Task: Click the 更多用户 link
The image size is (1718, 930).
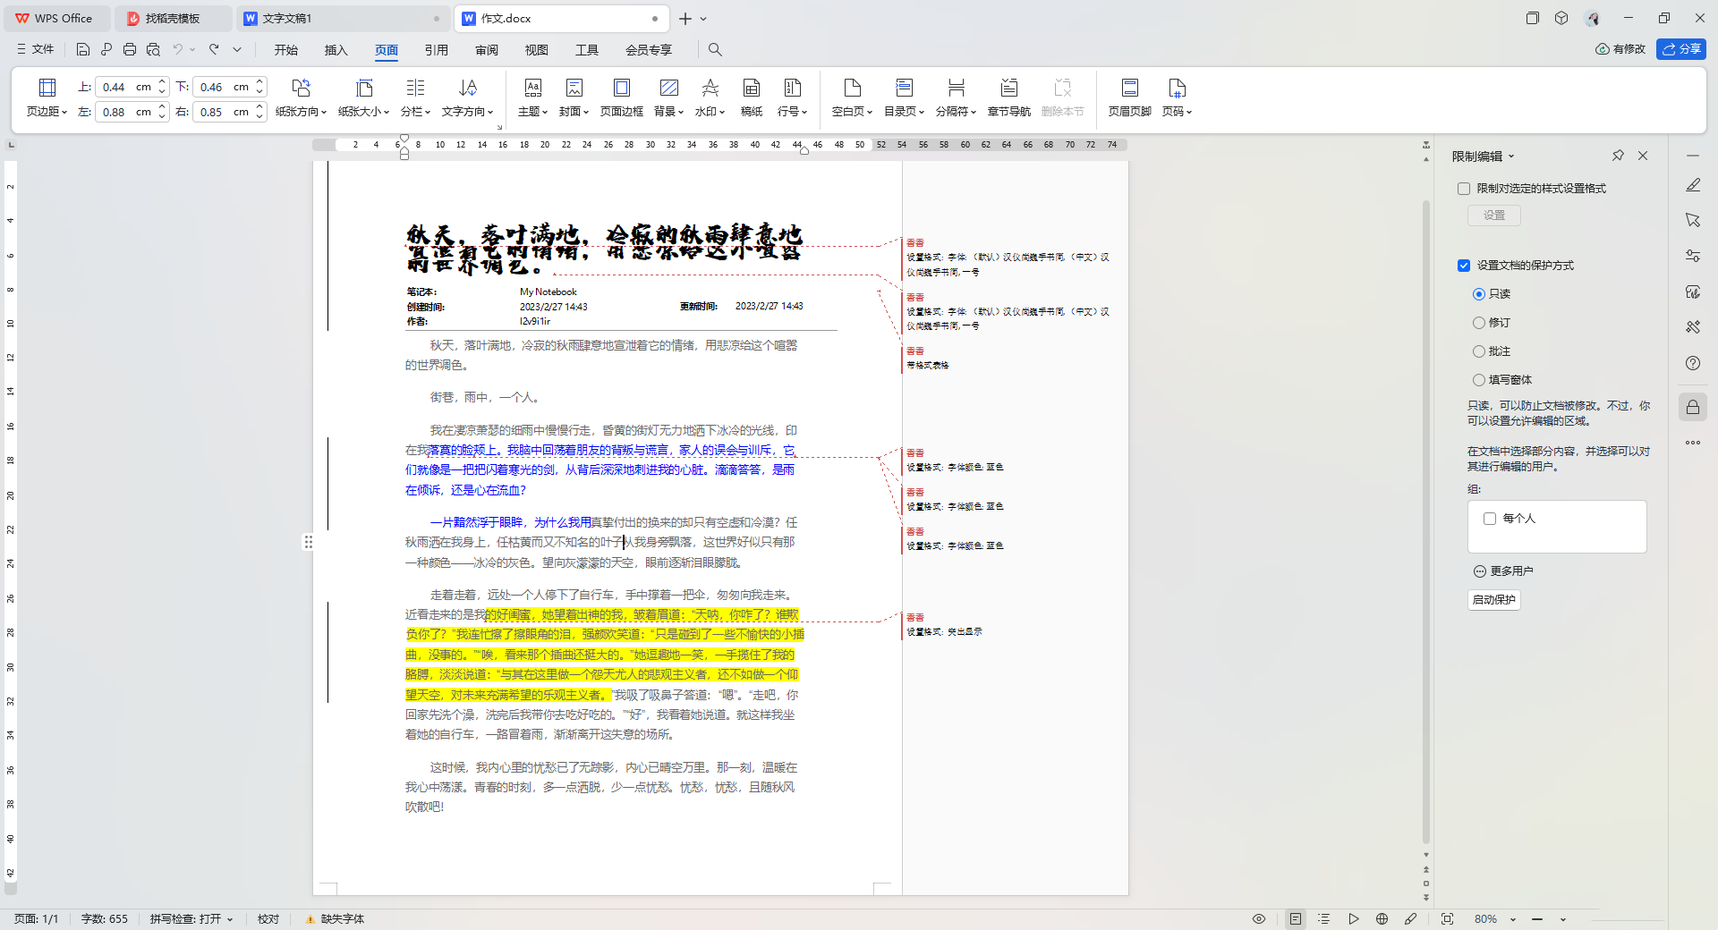Action: click(x=1503, y=571)
